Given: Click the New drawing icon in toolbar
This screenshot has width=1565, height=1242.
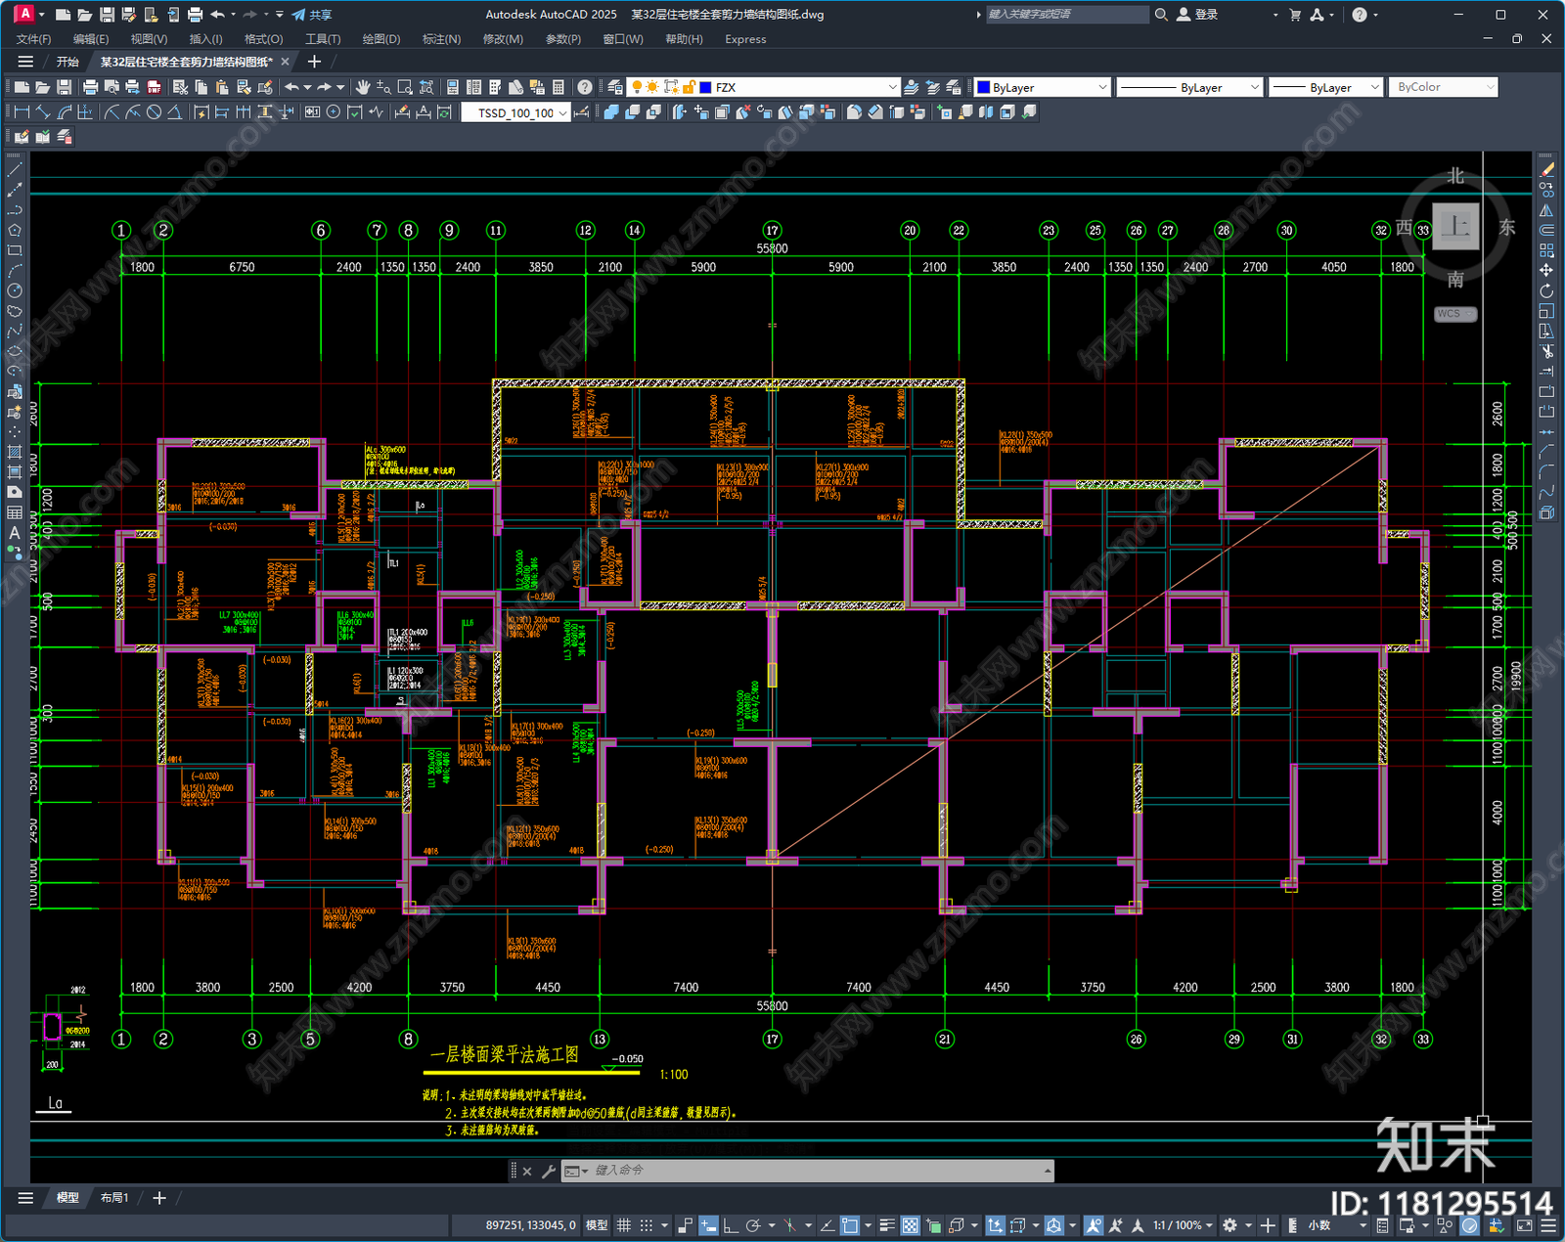Looking at the screenshot, I should coord(22,87).
